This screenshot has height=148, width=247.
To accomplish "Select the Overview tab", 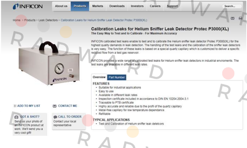I will (x=99, y=77).
